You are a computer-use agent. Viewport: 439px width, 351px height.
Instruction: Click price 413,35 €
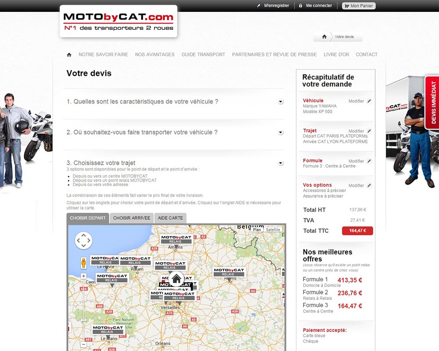350,280
